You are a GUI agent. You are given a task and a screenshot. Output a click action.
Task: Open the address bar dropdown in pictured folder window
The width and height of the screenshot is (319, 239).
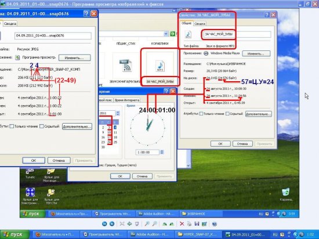(166, 34)
